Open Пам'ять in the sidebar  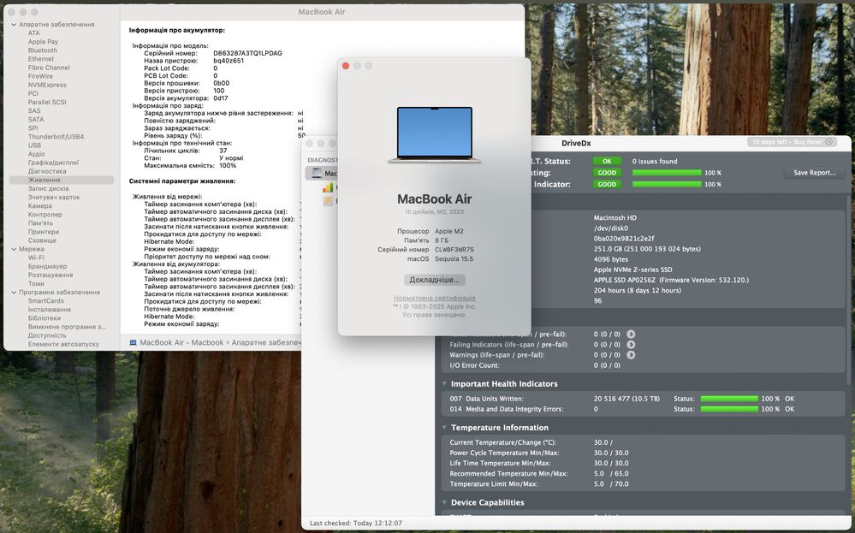pos(40,223)
